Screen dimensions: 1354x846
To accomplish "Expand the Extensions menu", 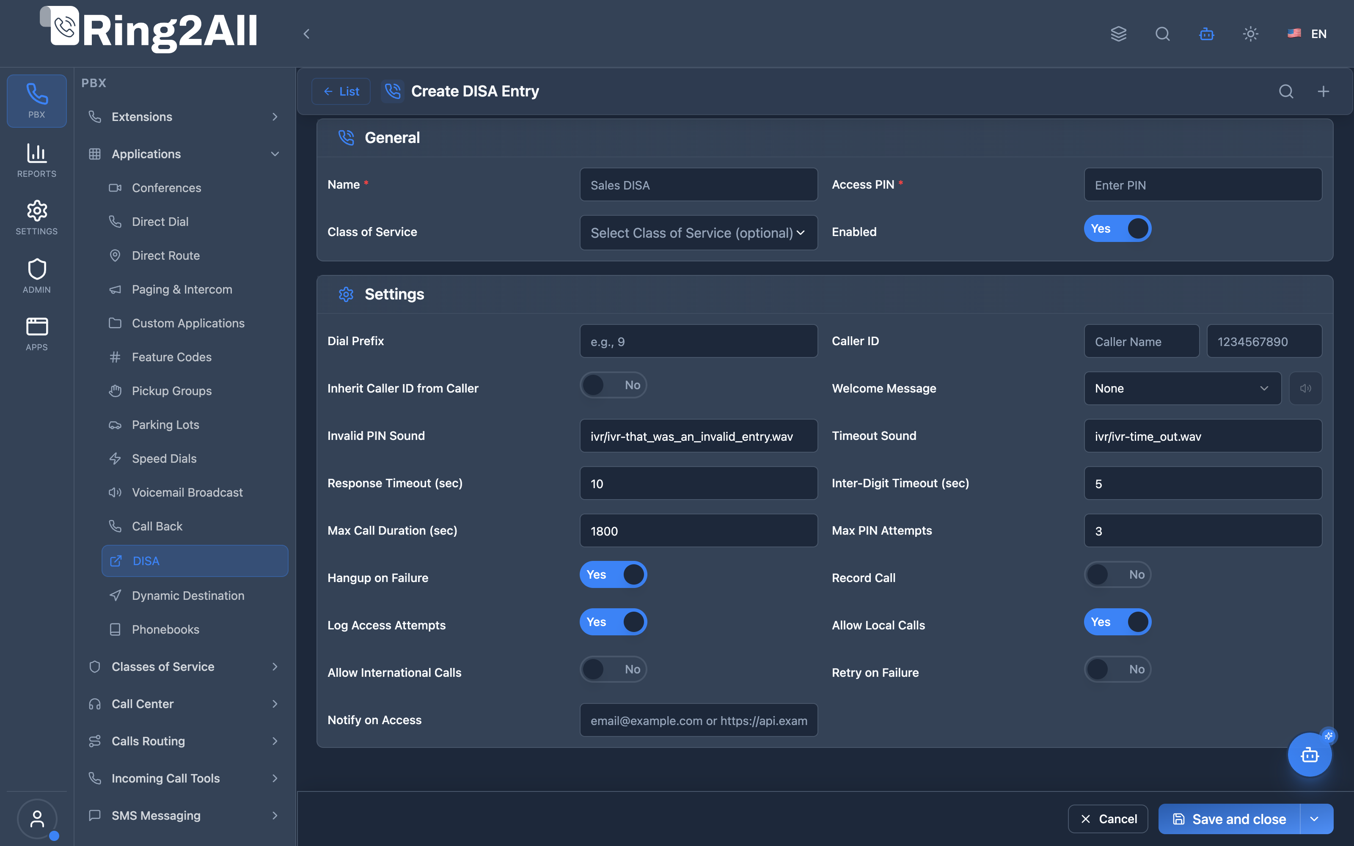I will pyautogui.click(x=184, y=117).
